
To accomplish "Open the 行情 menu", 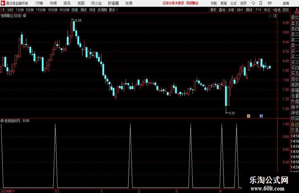I will [x=39, y=3].
